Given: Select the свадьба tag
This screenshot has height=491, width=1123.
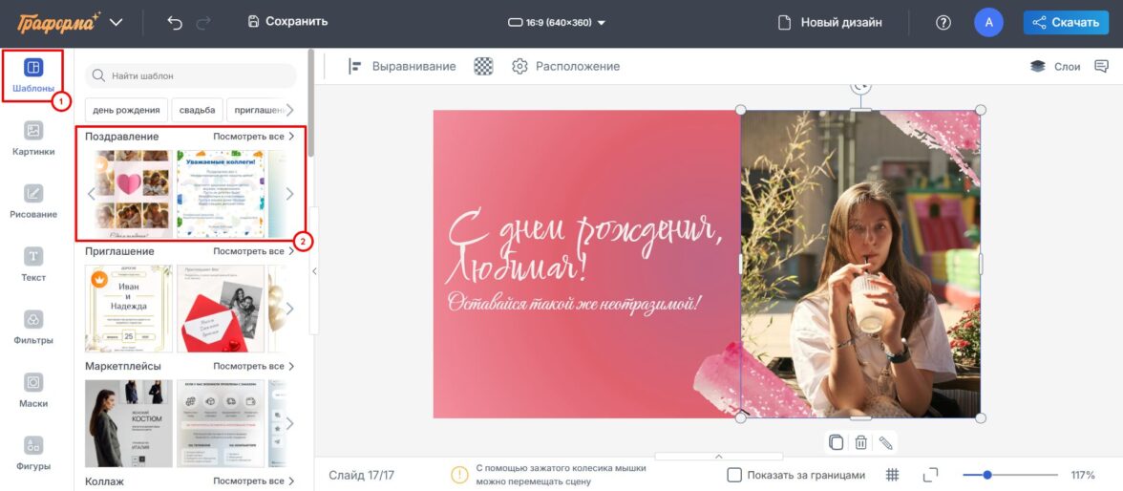Looking at the screenshot, I should pos(197,110).
